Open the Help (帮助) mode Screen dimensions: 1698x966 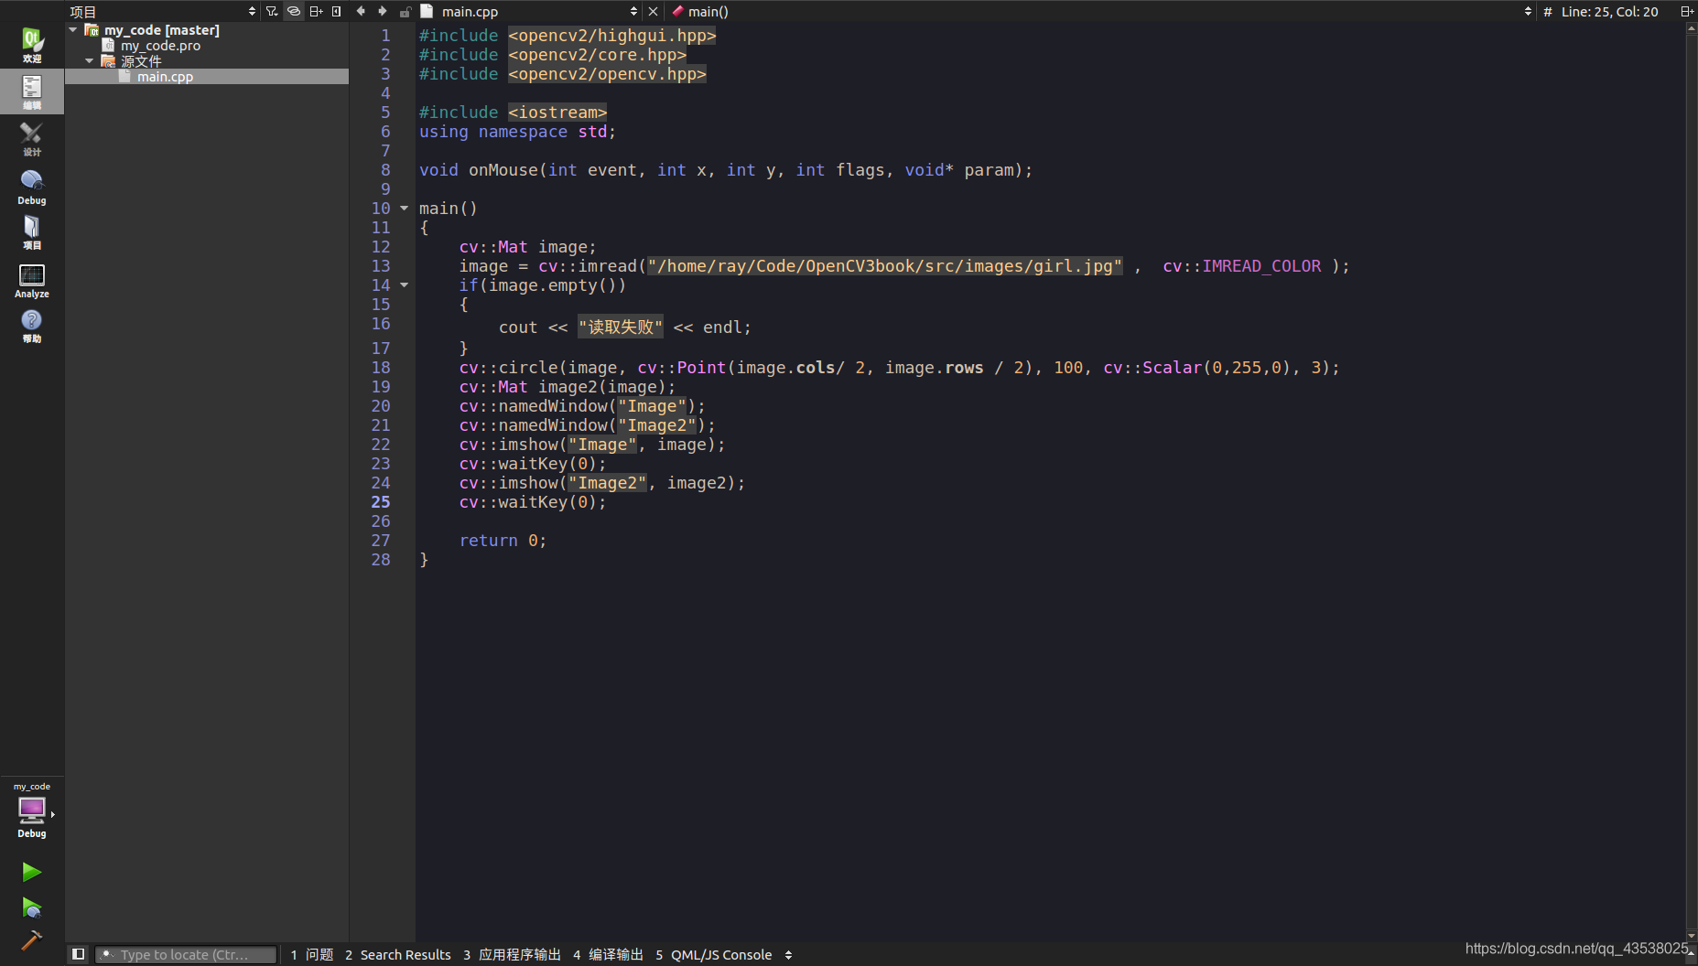pyautogui.click(x=32, y=326)
